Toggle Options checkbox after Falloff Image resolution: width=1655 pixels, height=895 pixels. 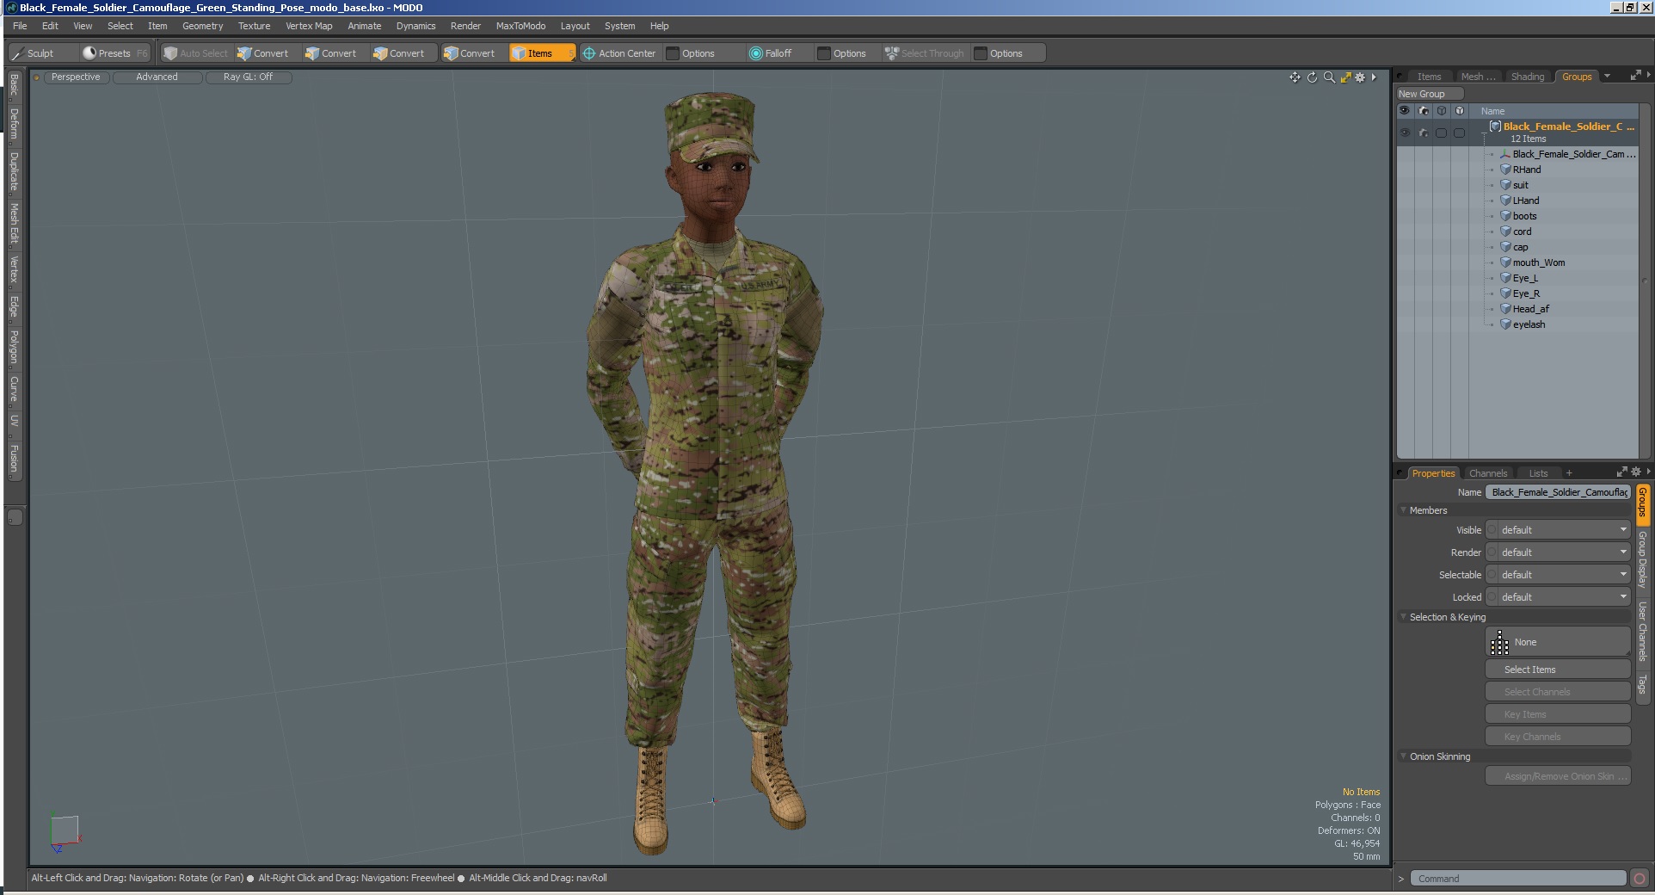point(824,53)
